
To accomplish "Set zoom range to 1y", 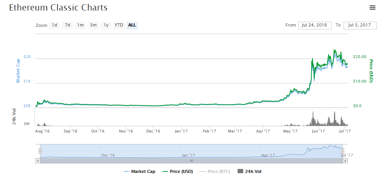I will (106, 25).
